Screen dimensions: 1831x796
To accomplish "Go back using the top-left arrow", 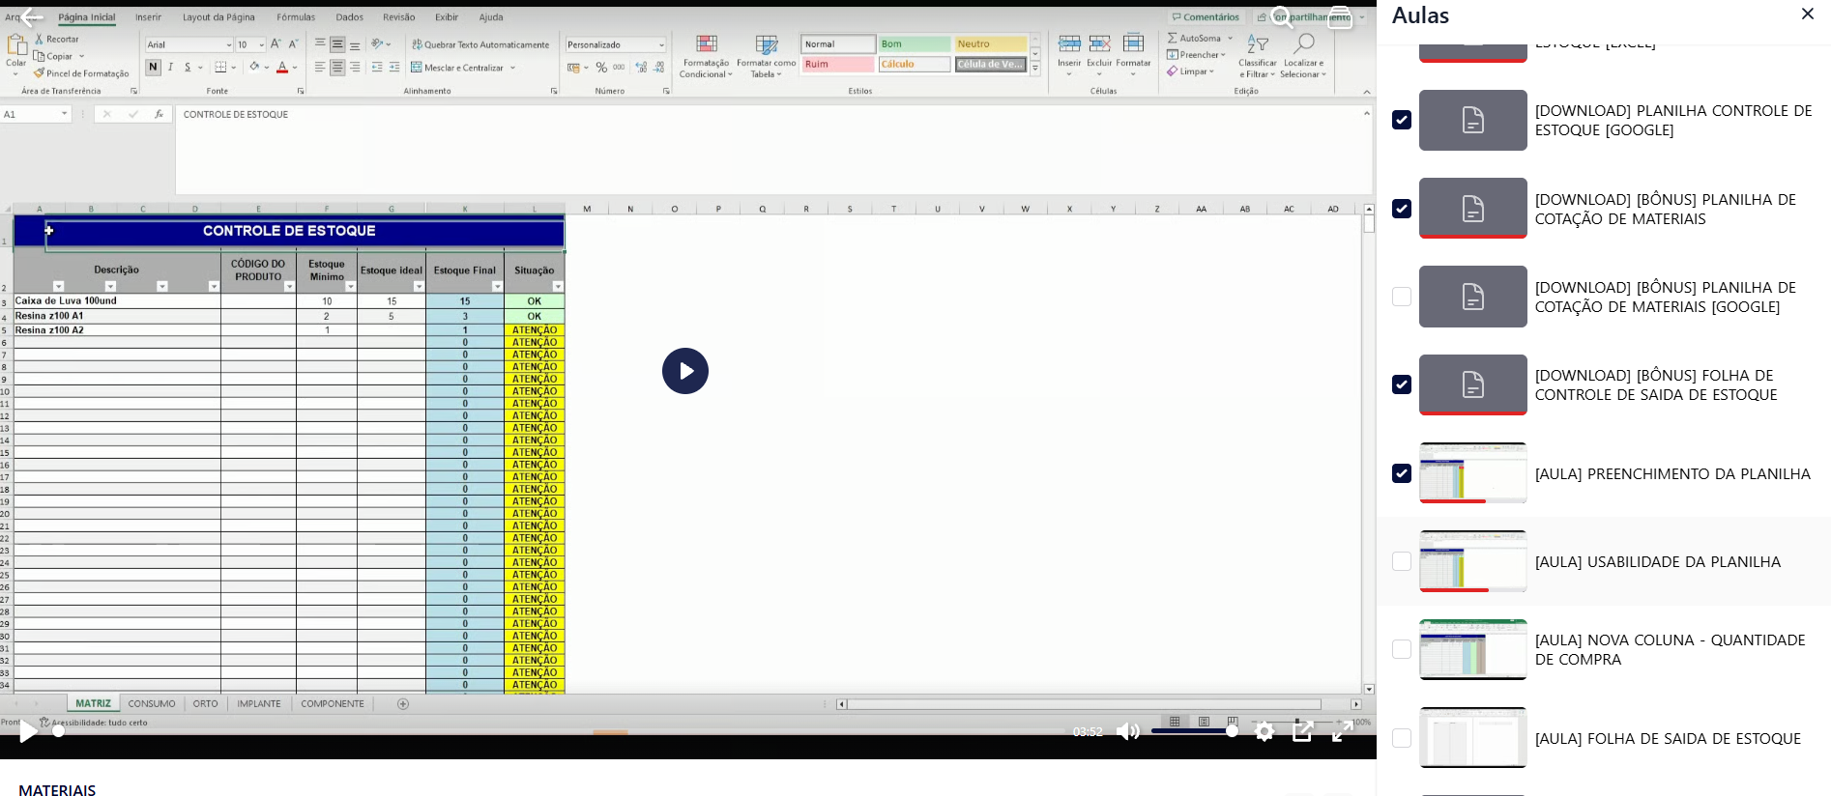I will [31, 16].
